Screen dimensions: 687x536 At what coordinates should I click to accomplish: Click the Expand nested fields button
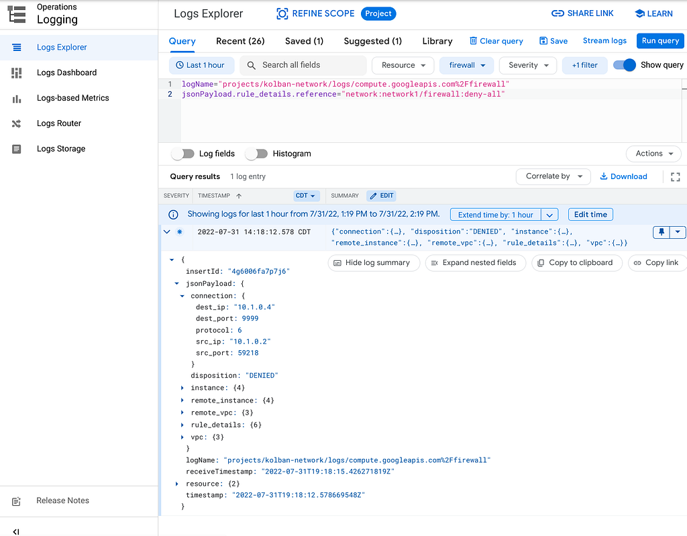[x=476, y=263]
